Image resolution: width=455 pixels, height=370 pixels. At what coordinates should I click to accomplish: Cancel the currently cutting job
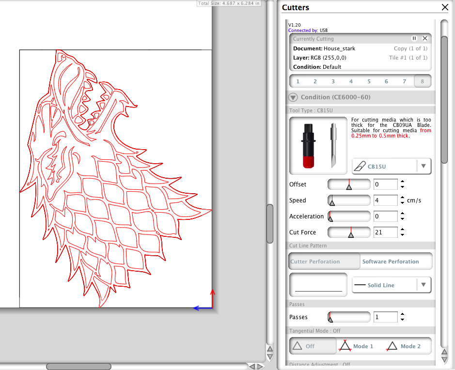tap(425, 38)
